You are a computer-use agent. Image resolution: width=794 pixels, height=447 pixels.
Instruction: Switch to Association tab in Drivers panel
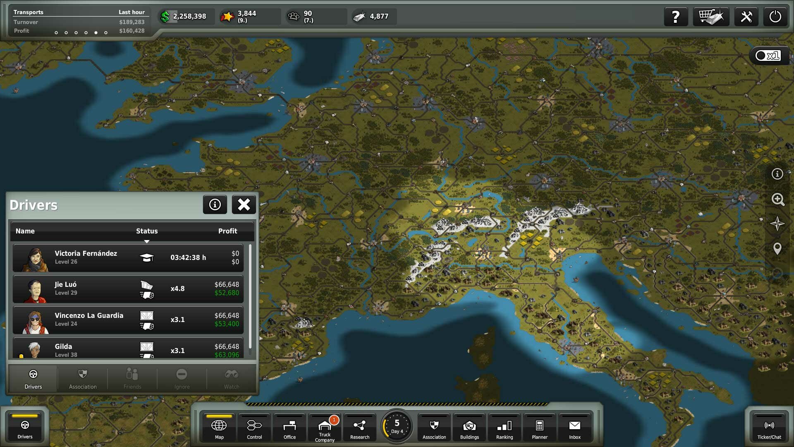tap(83, 379)
